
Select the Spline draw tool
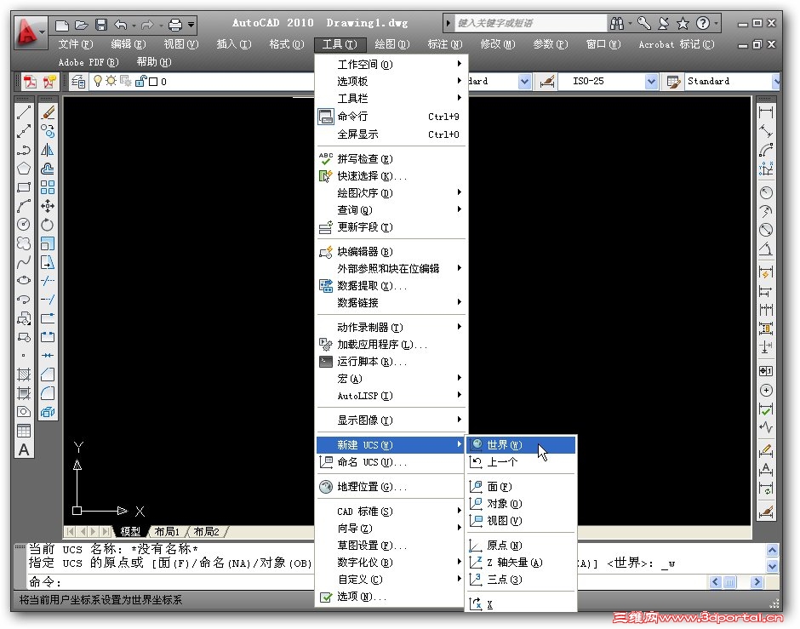[24, 262]
